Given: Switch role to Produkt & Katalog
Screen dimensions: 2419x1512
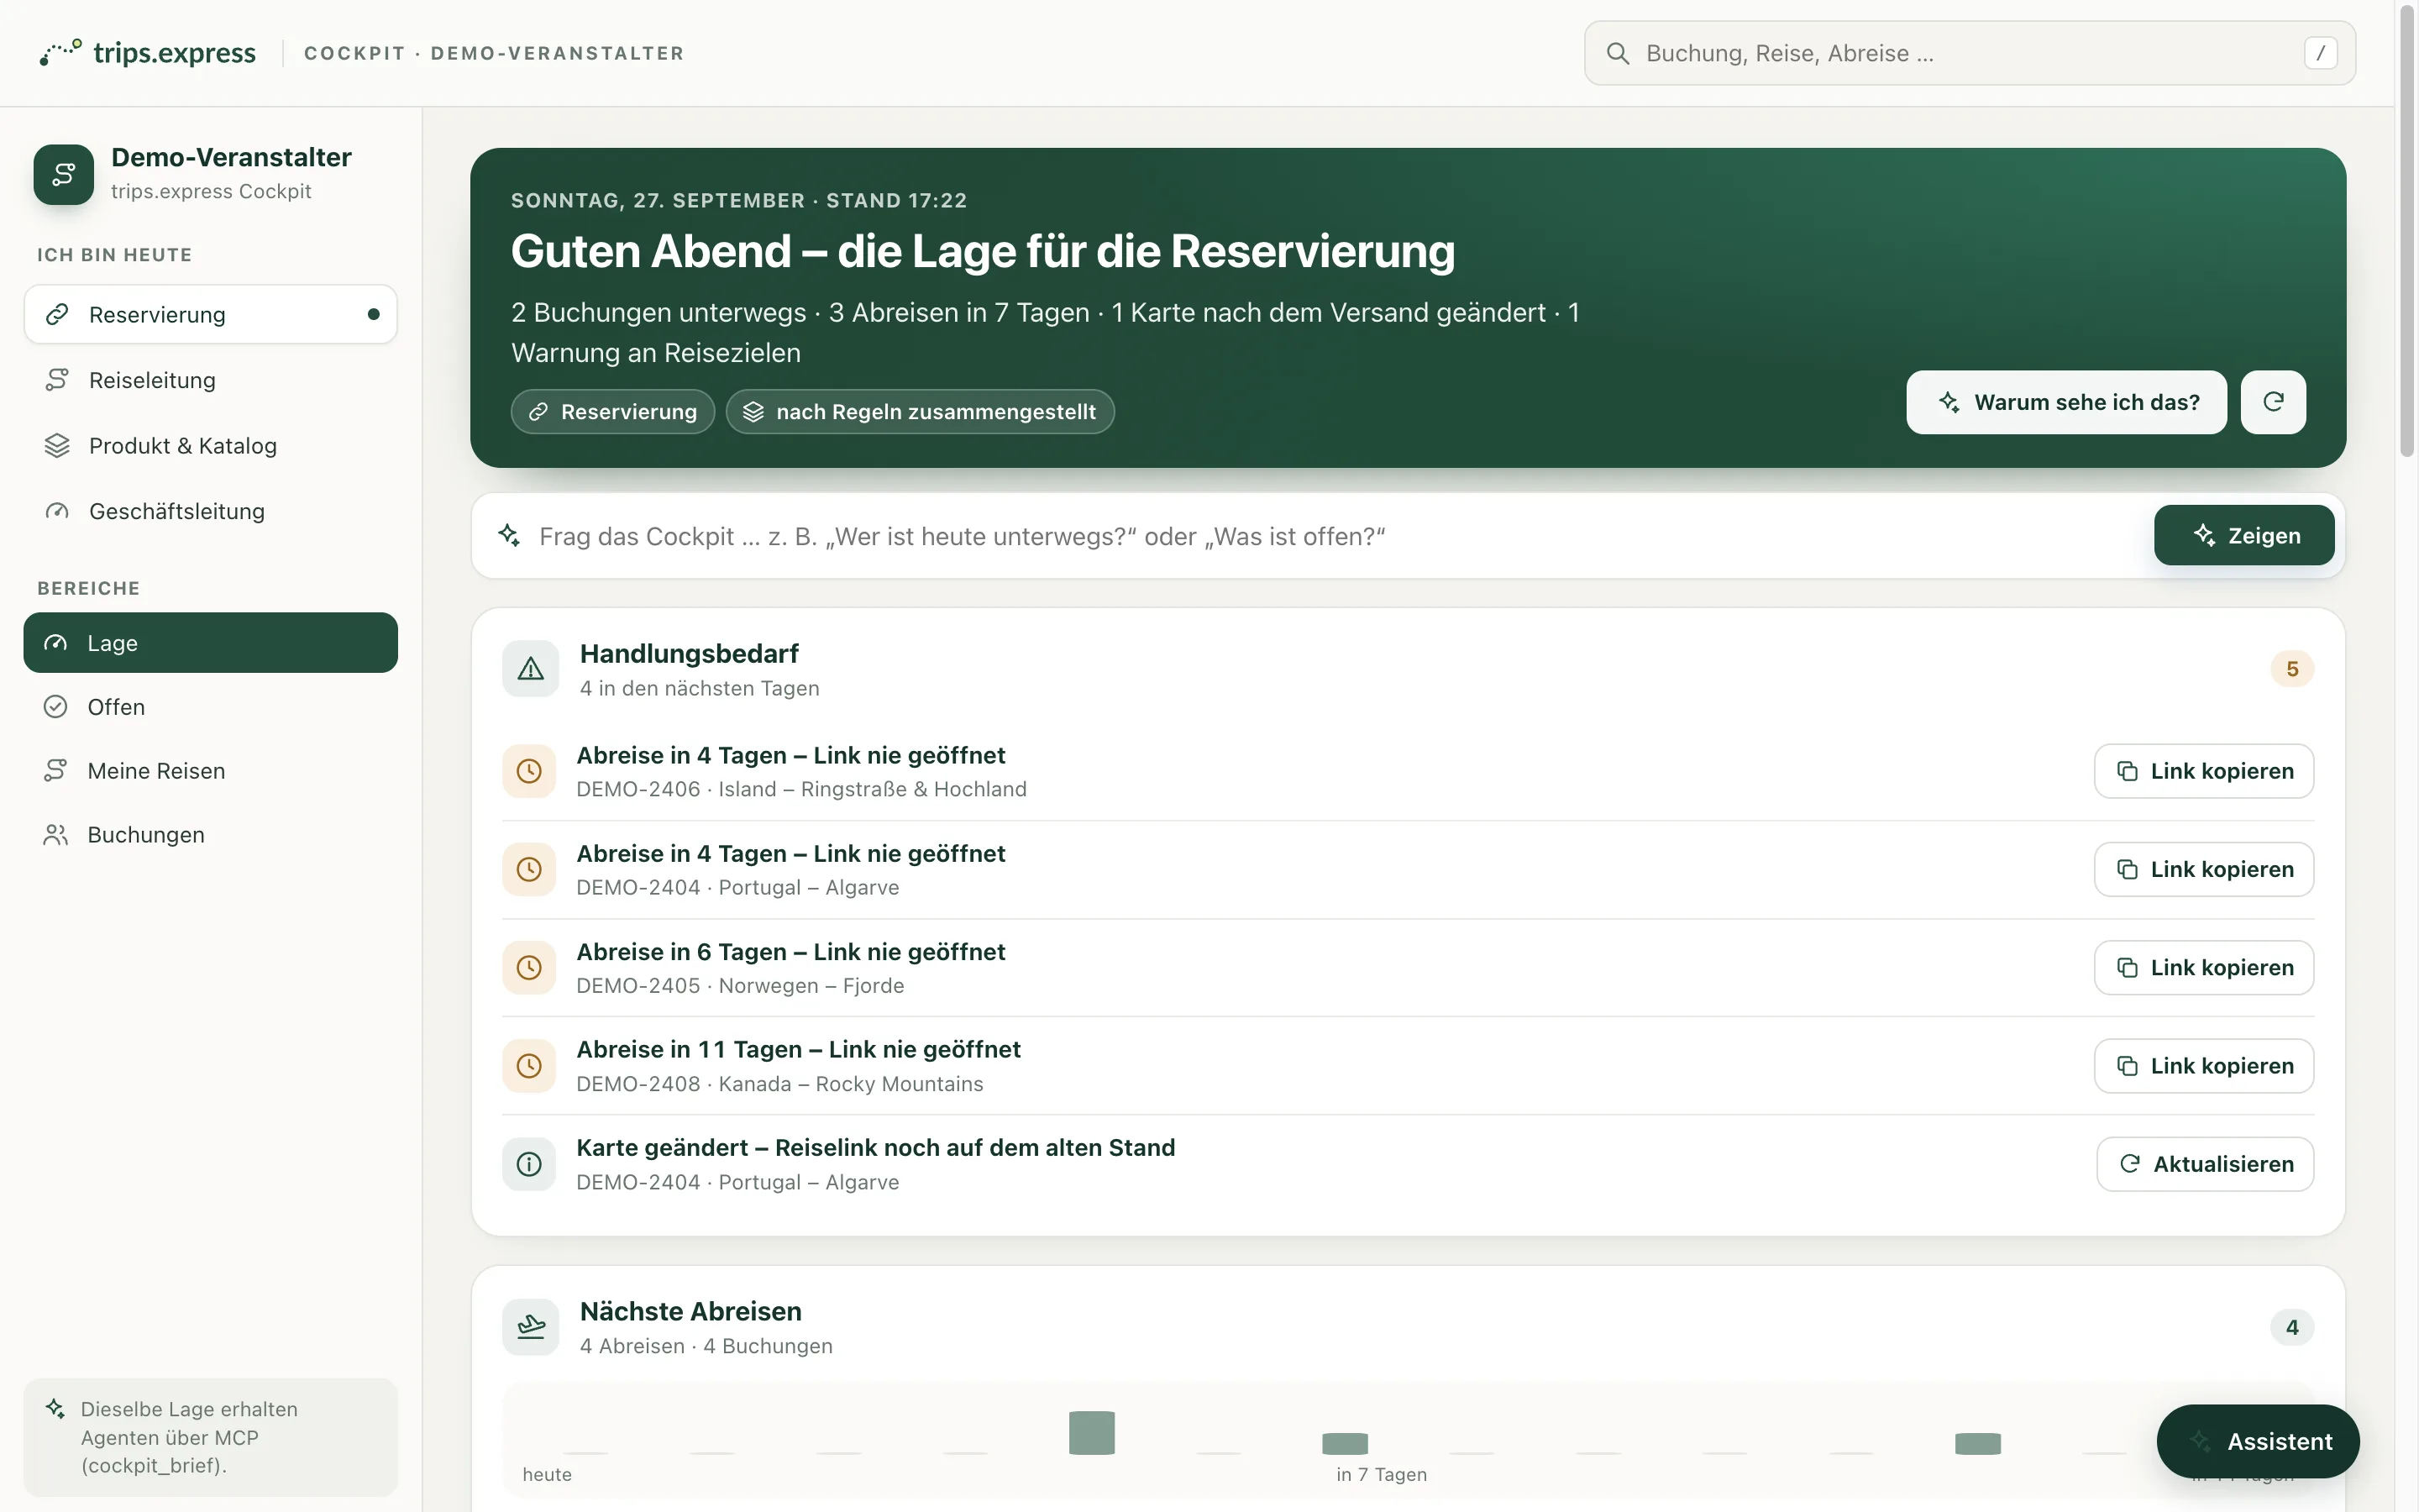Looking at the screenshot, I should click(211, 445).
